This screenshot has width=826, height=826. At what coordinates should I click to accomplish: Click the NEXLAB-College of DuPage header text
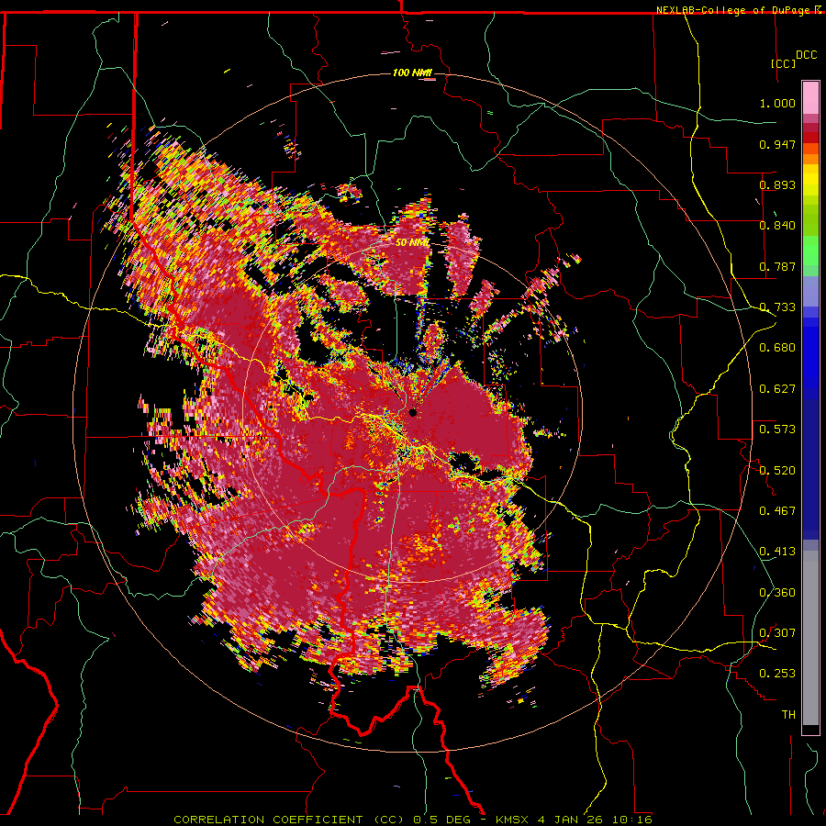(x=733, y=10)
